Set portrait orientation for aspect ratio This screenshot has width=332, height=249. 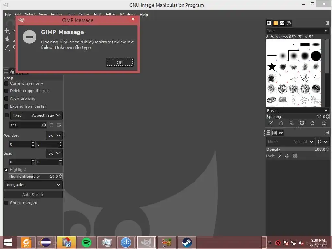[x=52, y=125]
